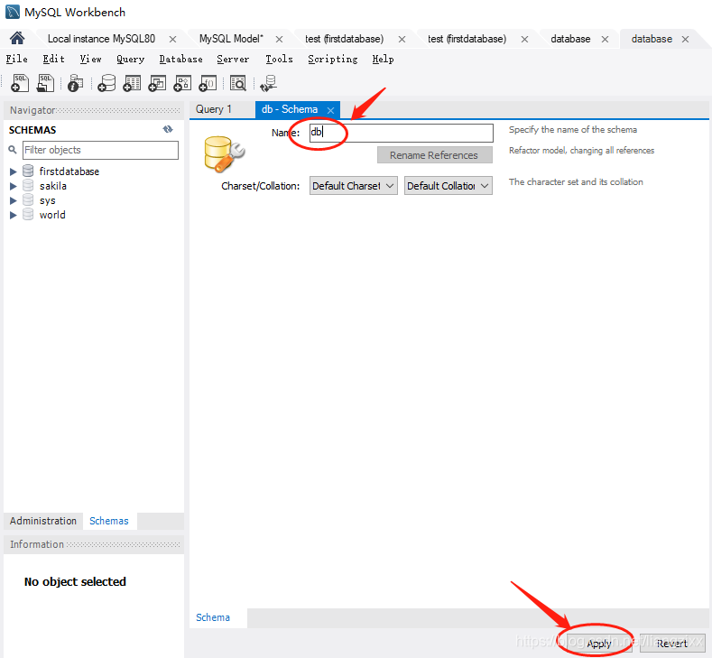Screen dimensions: 712x658
Task: Close the db - Schema editor tab
Action: 330,110
